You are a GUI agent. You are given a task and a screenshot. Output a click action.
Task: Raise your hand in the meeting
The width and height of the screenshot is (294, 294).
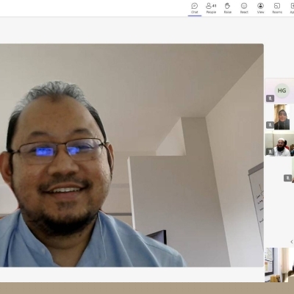227,8
